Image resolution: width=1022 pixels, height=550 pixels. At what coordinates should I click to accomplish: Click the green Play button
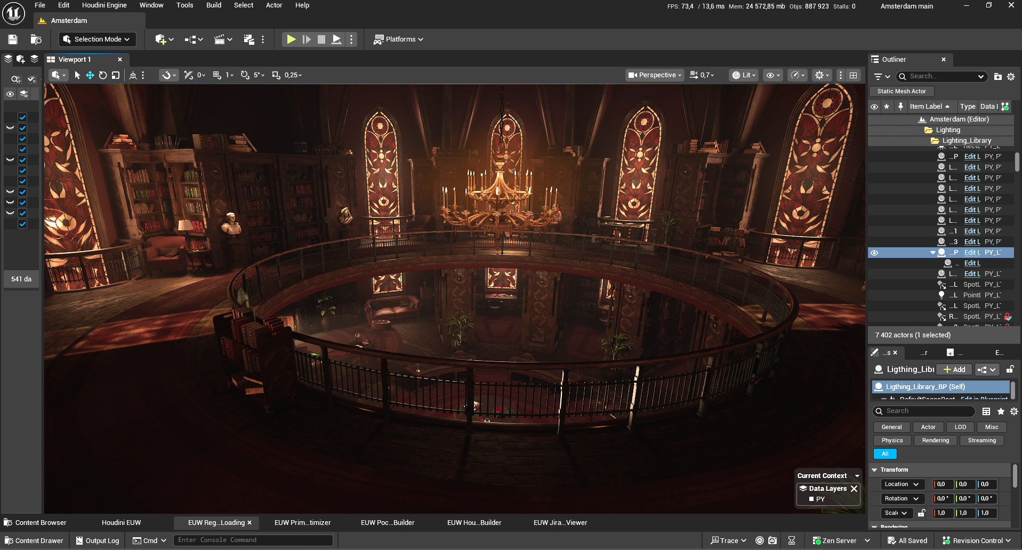[291, 39]
